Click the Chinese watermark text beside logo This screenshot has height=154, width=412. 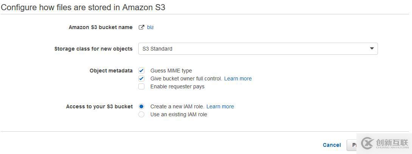[x=392, y=143]
